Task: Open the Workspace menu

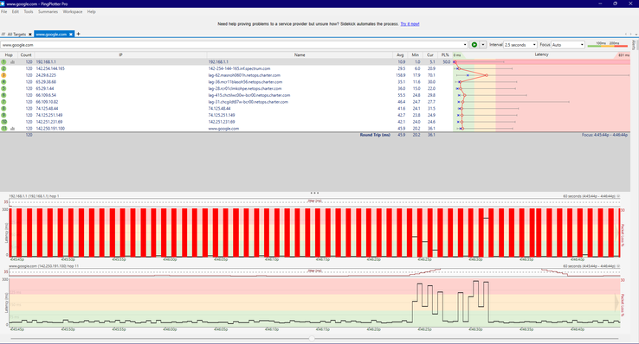Action: coord(73,12)
